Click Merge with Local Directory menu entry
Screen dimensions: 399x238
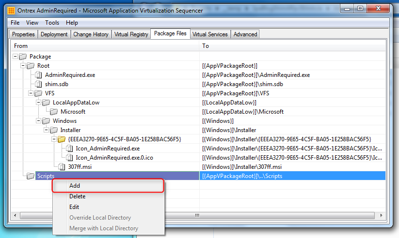click(109, 228)
